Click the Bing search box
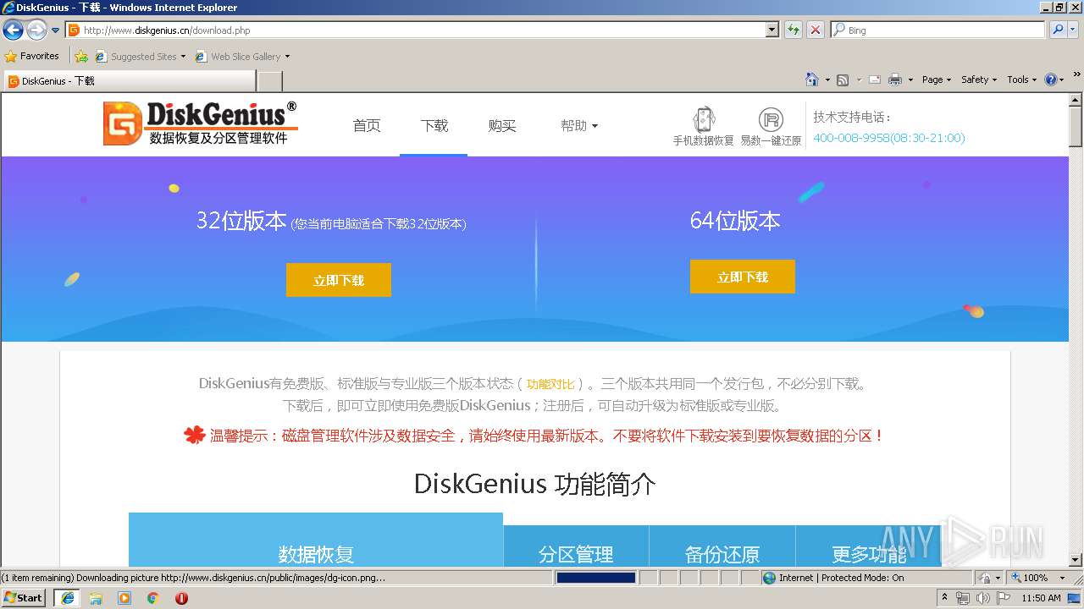Viewport: 1084px width, 609px height. pos(938,30)
